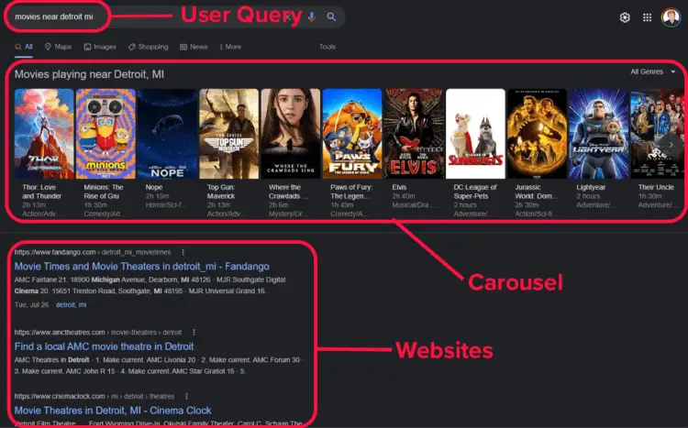This screenshot has width=688, height=428.
Task: Click the Their Uncle title text
Action: coord(656,187)
